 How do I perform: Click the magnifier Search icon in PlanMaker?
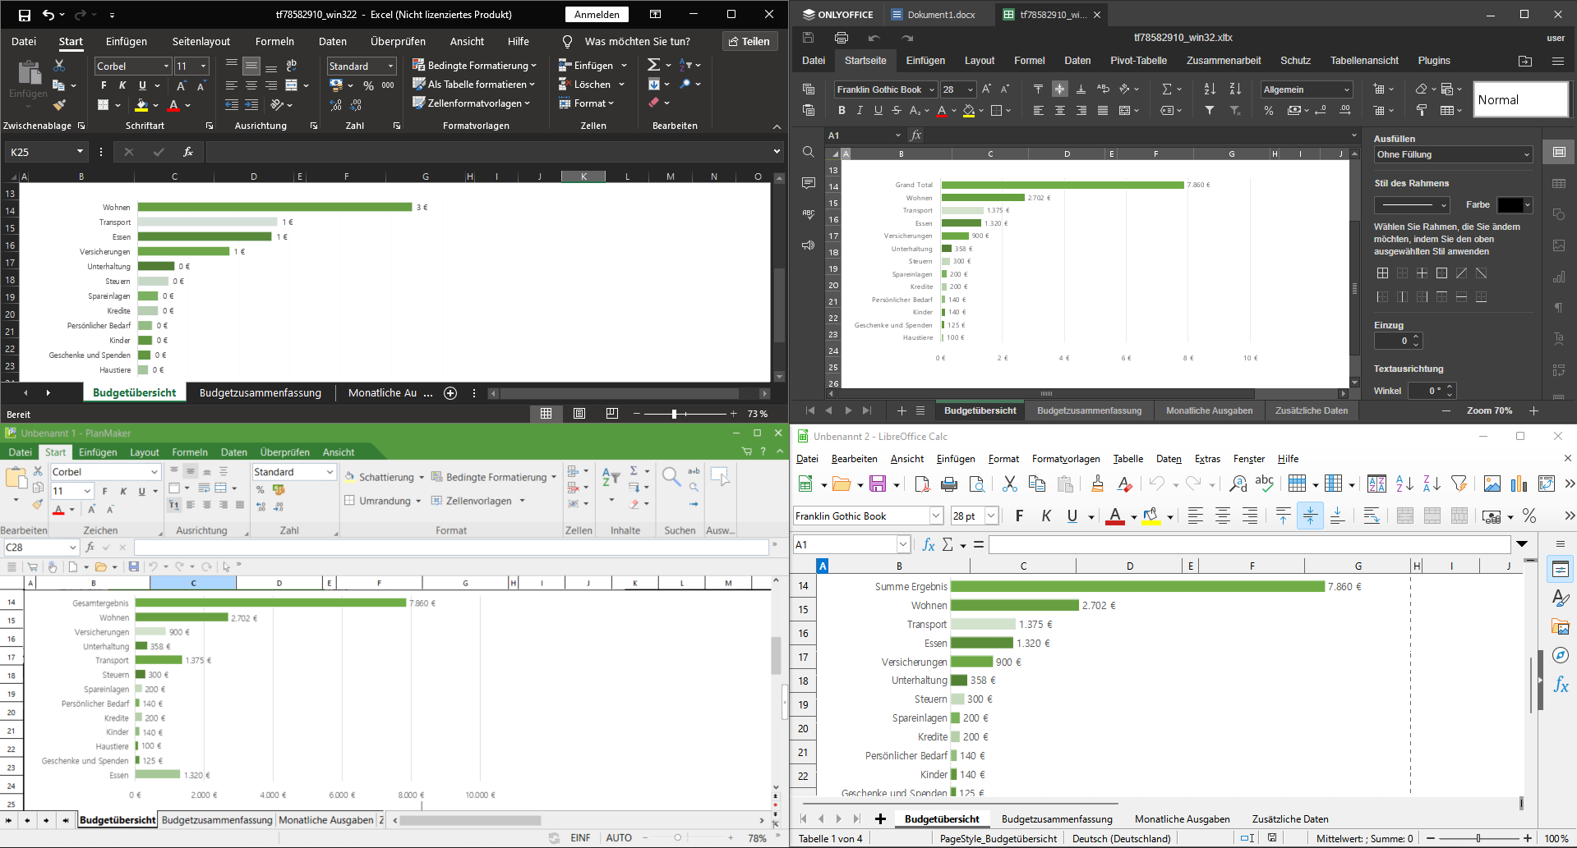point(671,476)
